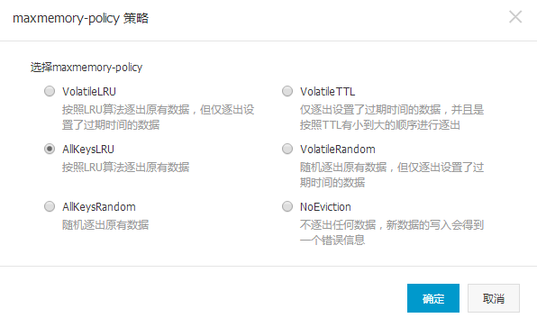Select the VolatileLRU radio button circle
This screenshot has width=537, height=327.
[50, 91]
